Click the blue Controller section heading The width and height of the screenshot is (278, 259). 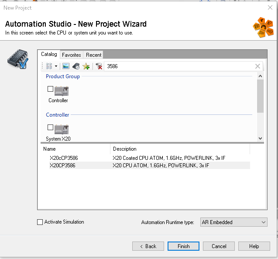tap(58, 115)
